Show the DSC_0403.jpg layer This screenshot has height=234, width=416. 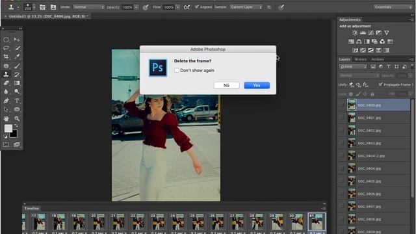coord(342,143)
